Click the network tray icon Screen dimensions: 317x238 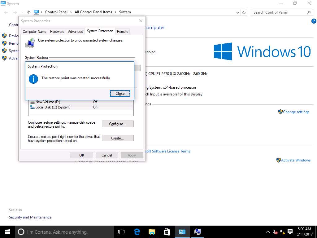coord(283,232)
